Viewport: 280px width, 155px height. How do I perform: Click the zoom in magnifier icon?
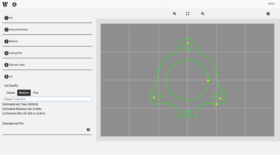pyautogui.click(x=175, y=14)
